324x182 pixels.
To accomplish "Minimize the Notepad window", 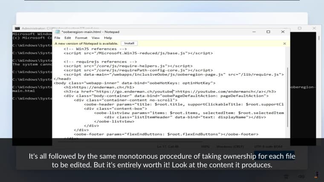I will (x=255, y=31).
